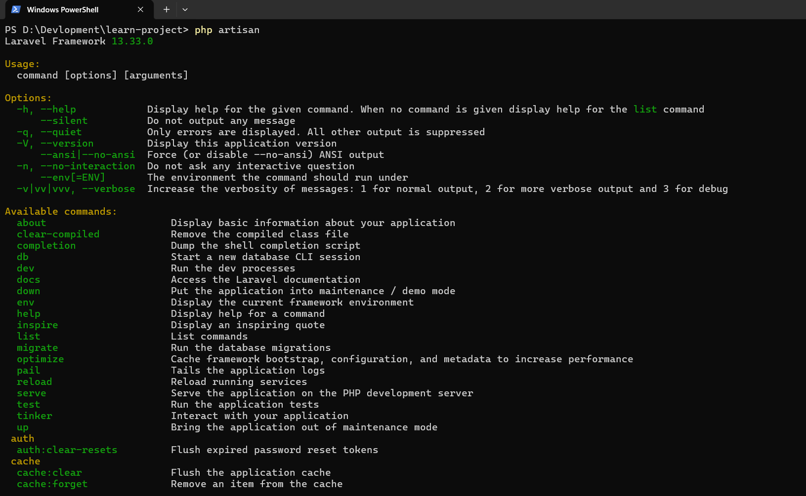806x496 pixels.
Task: Click the 'optimize' command entry
Action: (41, 359)
